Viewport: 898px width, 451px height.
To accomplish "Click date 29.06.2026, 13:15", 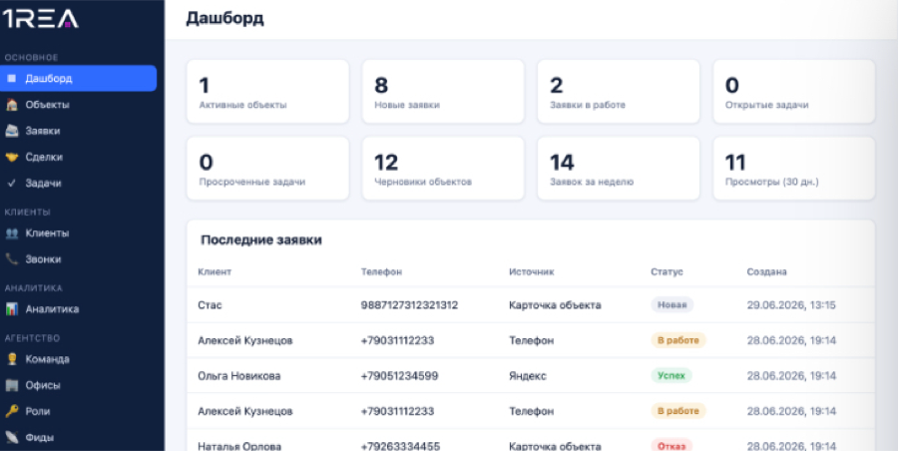I will point(791,305).
